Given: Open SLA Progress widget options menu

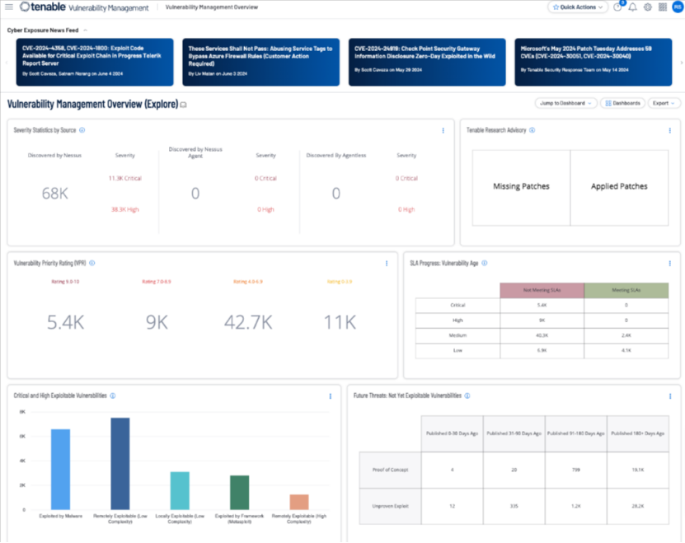Looking at the screenshot, I should pyautogui.click(x=669, y=264).
